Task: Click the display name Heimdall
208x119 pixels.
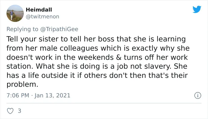Action: point(39,10)
